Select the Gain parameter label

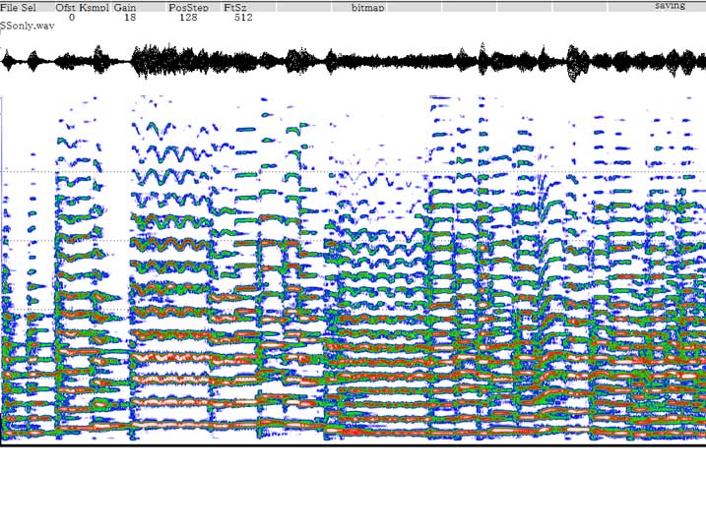click(x=125, y=7)
